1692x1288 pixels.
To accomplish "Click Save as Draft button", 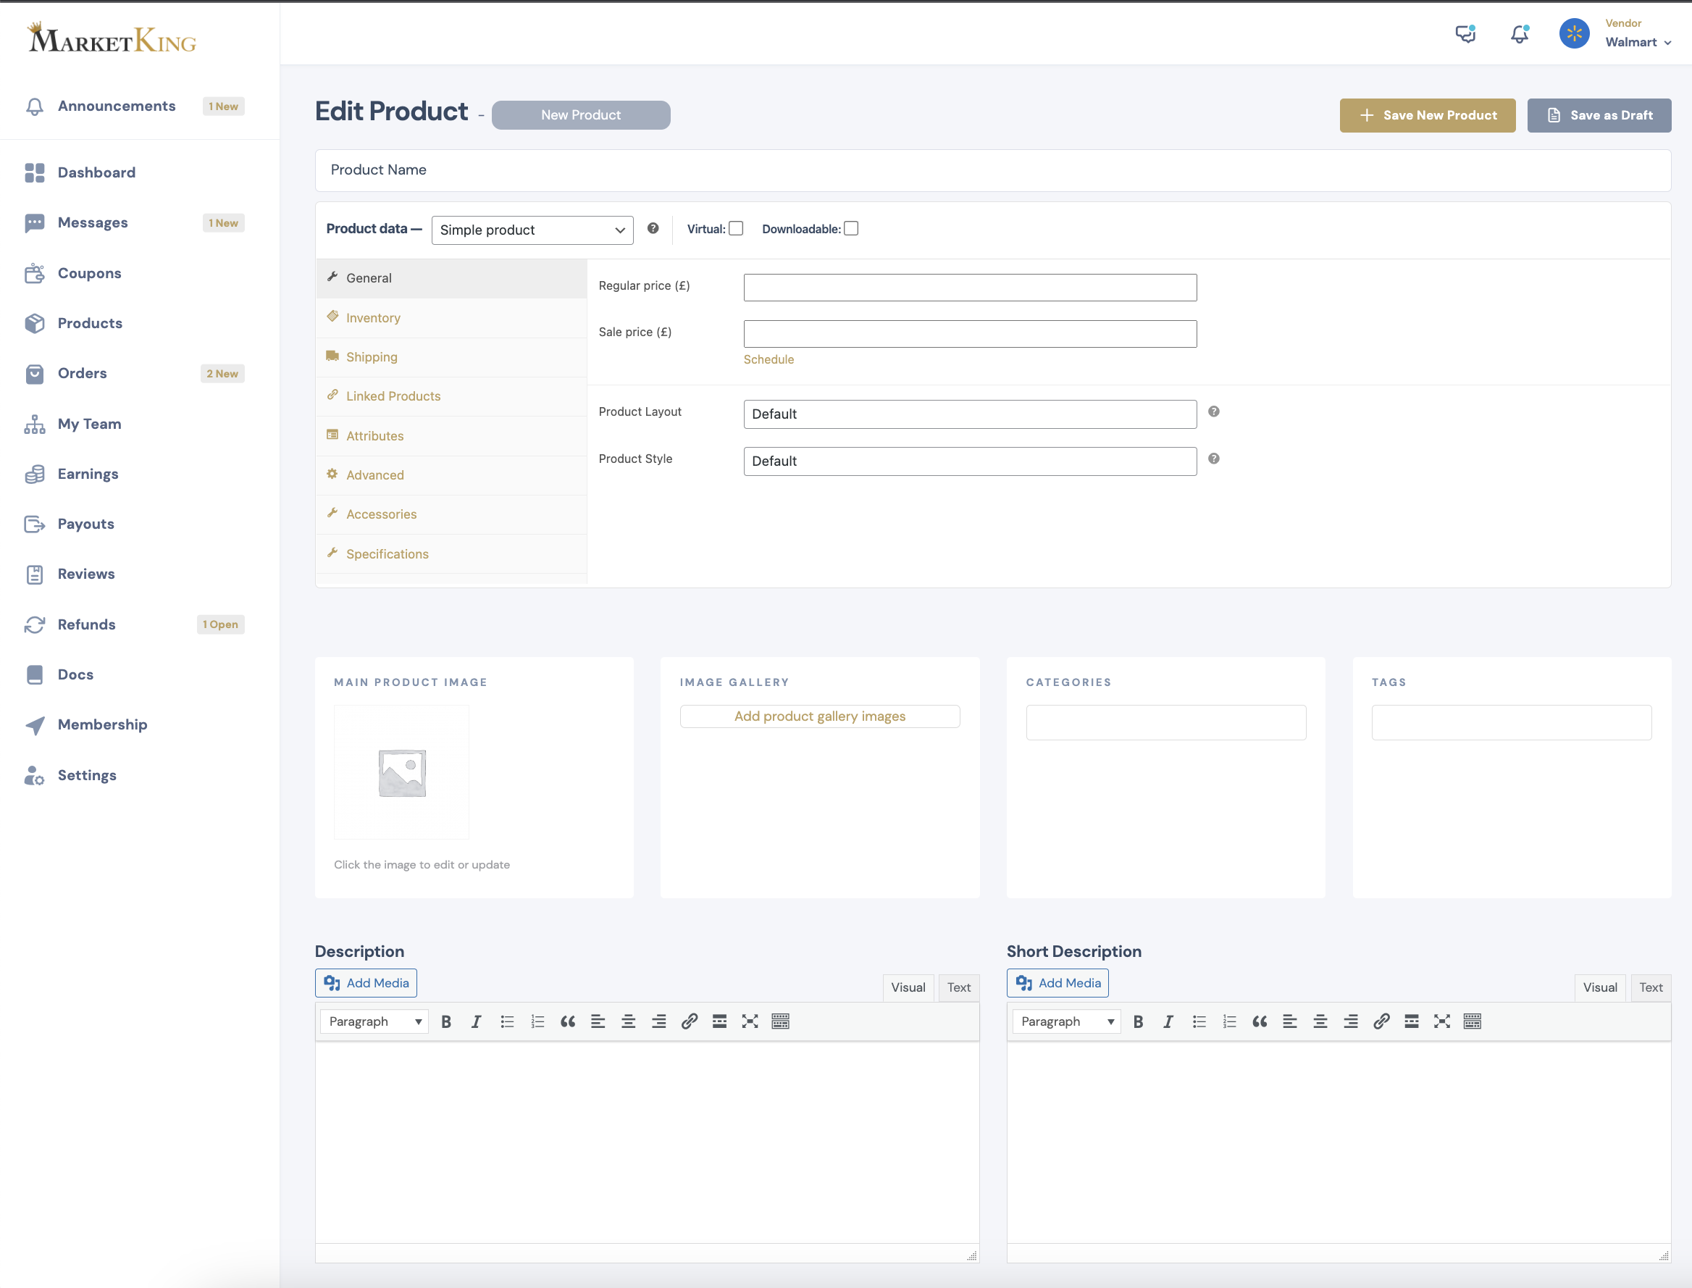I will point(1599,115).
